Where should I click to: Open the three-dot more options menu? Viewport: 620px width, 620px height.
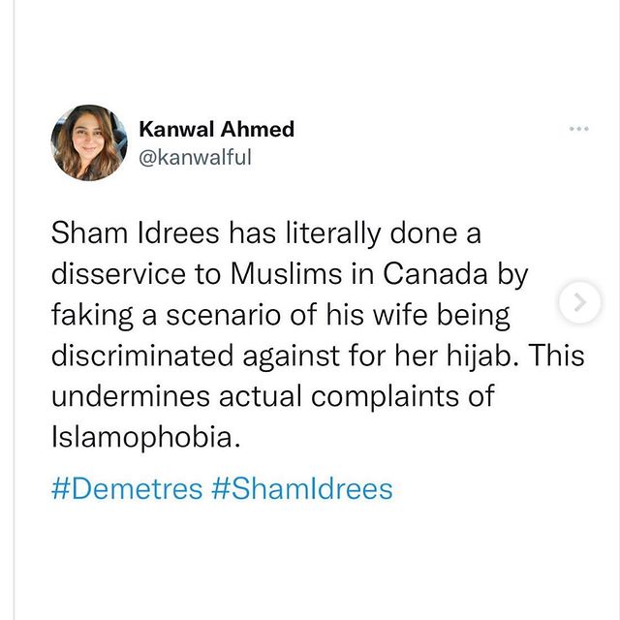[x=579, y=129]
